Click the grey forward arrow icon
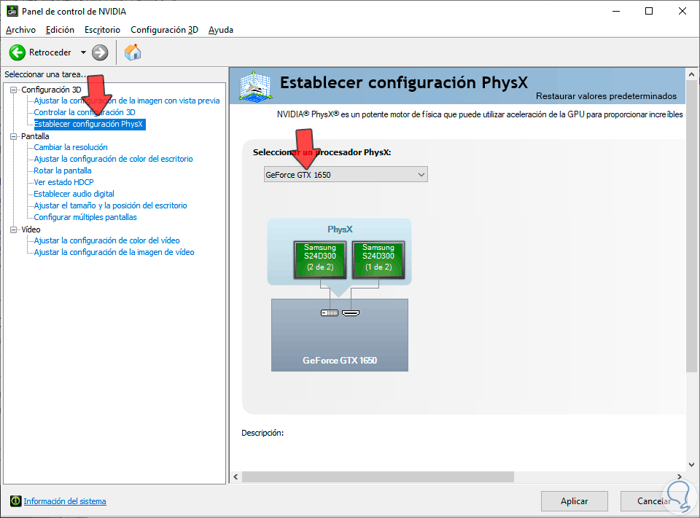 point(100,52)
